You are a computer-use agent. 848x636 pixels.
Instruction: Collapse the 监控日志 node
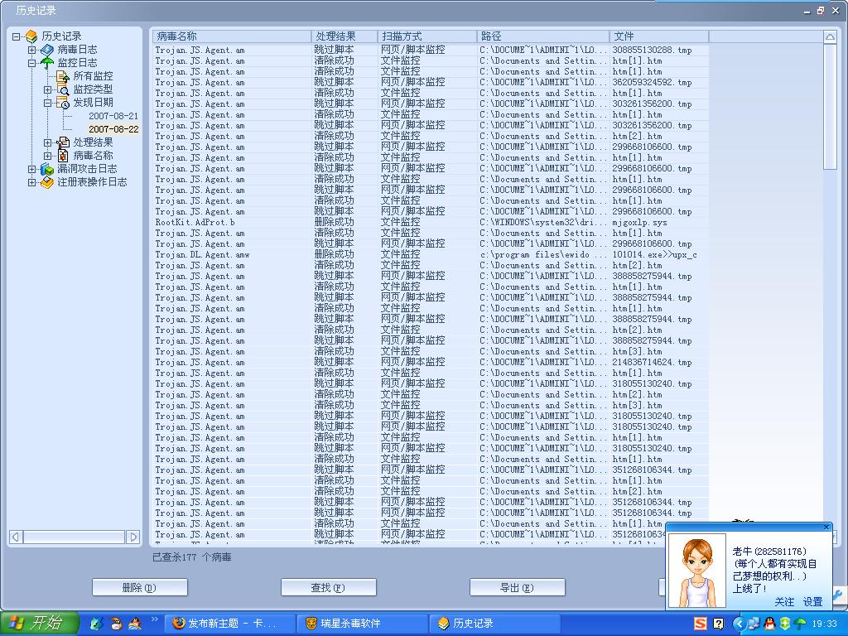(x=32, y=63)
